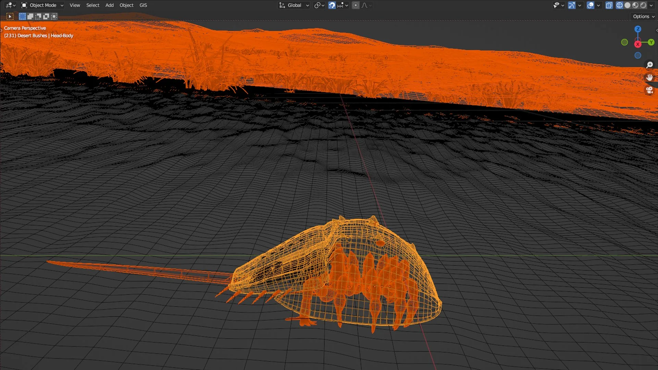The image size is (658, 370).
Task: Toggle the camera view icon
Action: pos(649,90)
